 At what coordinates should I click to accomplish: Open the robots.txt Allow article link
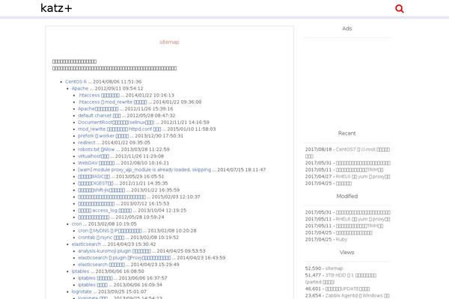pos(97,149)
